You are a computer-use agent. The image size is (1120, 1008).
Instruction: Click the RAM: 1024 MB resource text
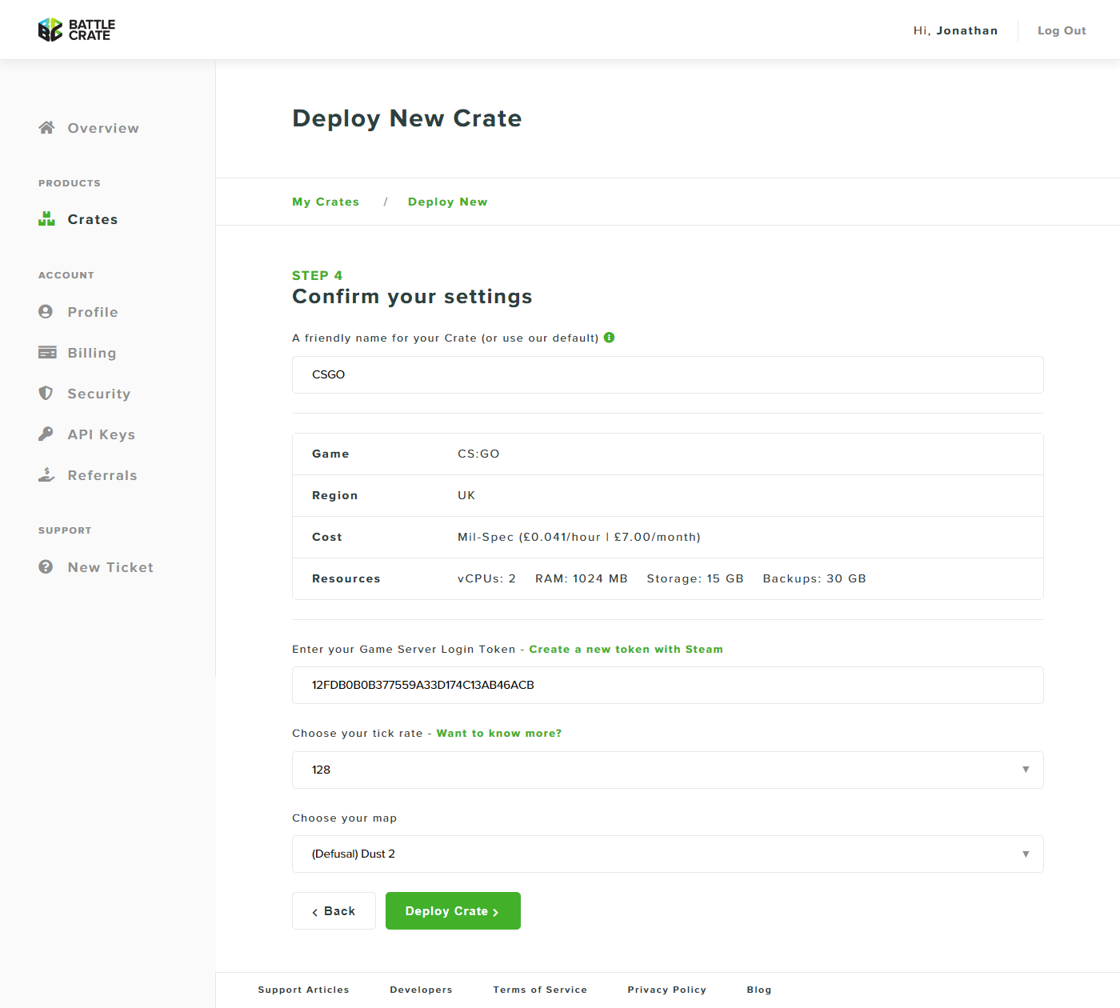581,578
